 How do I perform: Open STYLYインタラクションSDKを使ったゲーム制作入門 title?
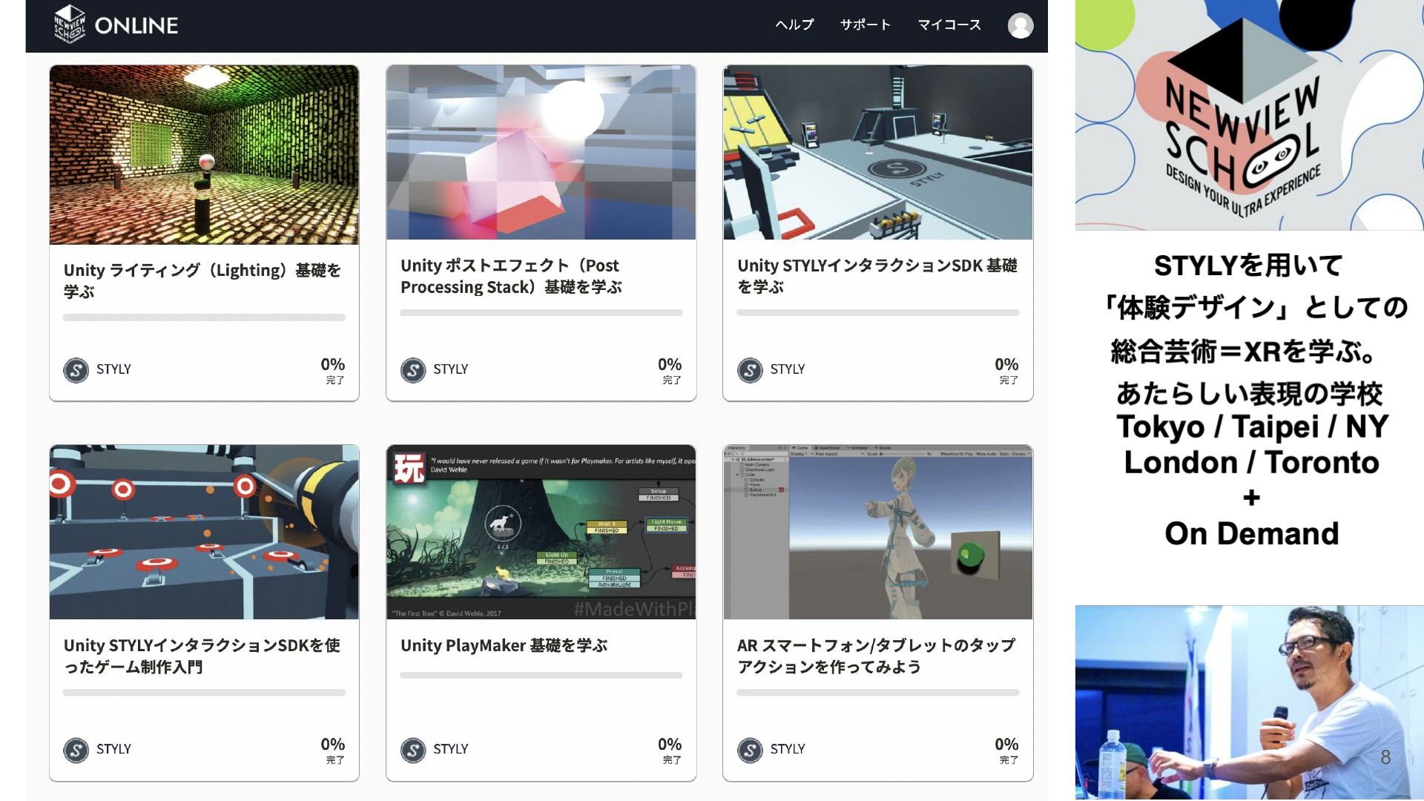(x=202, y=656)
